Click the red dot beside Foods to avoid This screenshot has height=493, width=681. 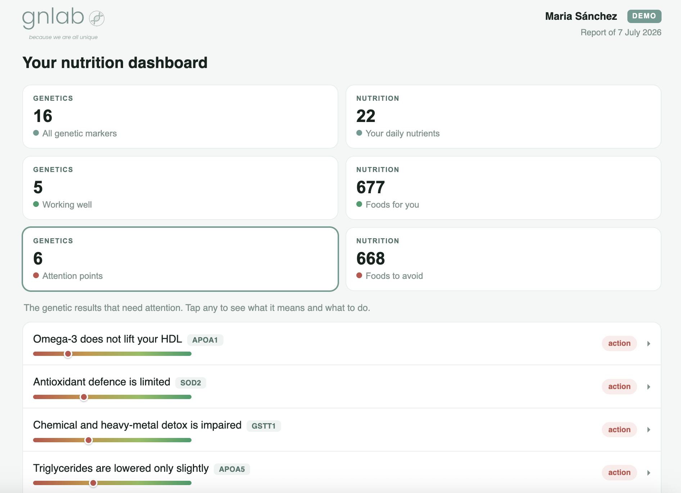point(359,275)
